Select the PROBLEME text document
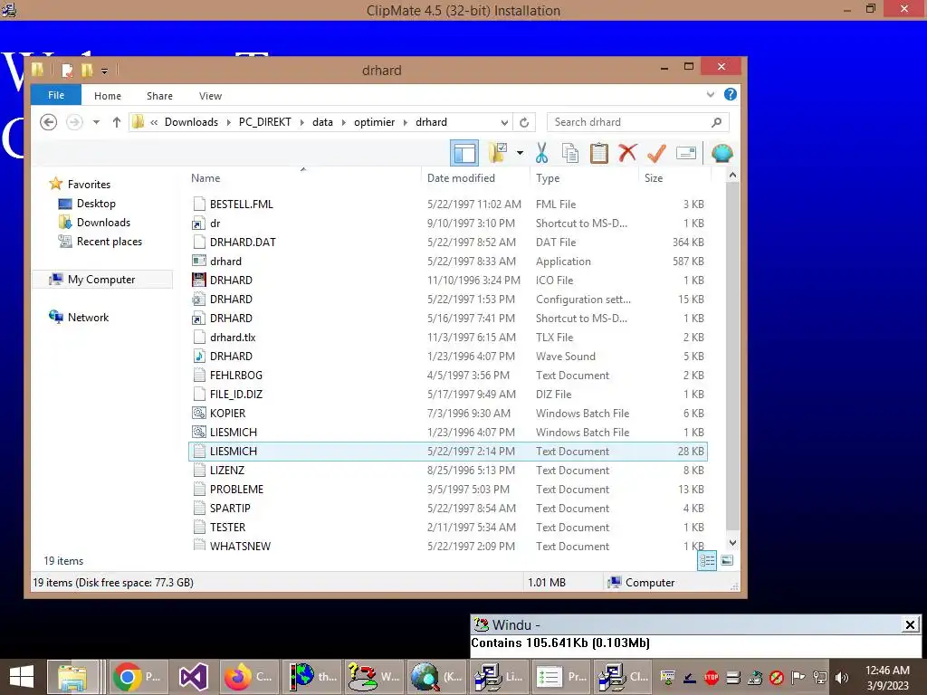The height and width of the screenshot is (695, 927). [236, 490]
